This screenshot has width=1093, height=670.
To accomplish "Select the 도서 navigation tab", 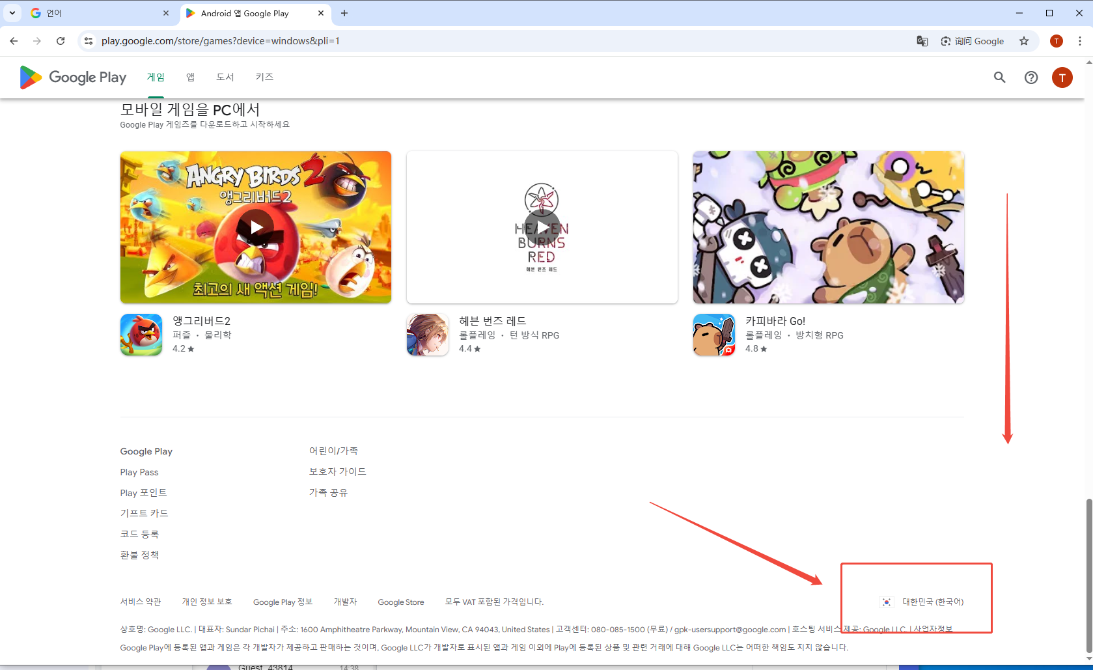I will (x=225, y=77).
